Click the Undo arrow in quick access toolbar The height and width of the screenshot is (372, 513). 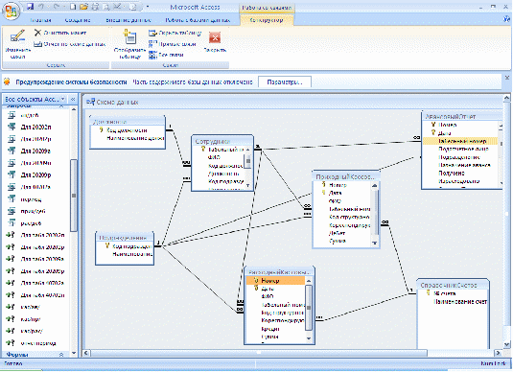click(x=41, y=7)
